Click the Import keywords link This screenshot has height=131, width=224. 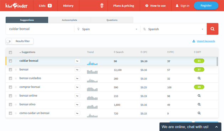point(206,41)
